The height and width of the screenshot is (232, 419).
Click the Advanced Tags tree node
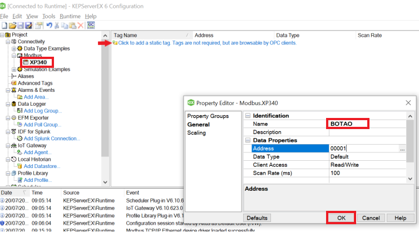pyautogui.click(x=35, y=83)
